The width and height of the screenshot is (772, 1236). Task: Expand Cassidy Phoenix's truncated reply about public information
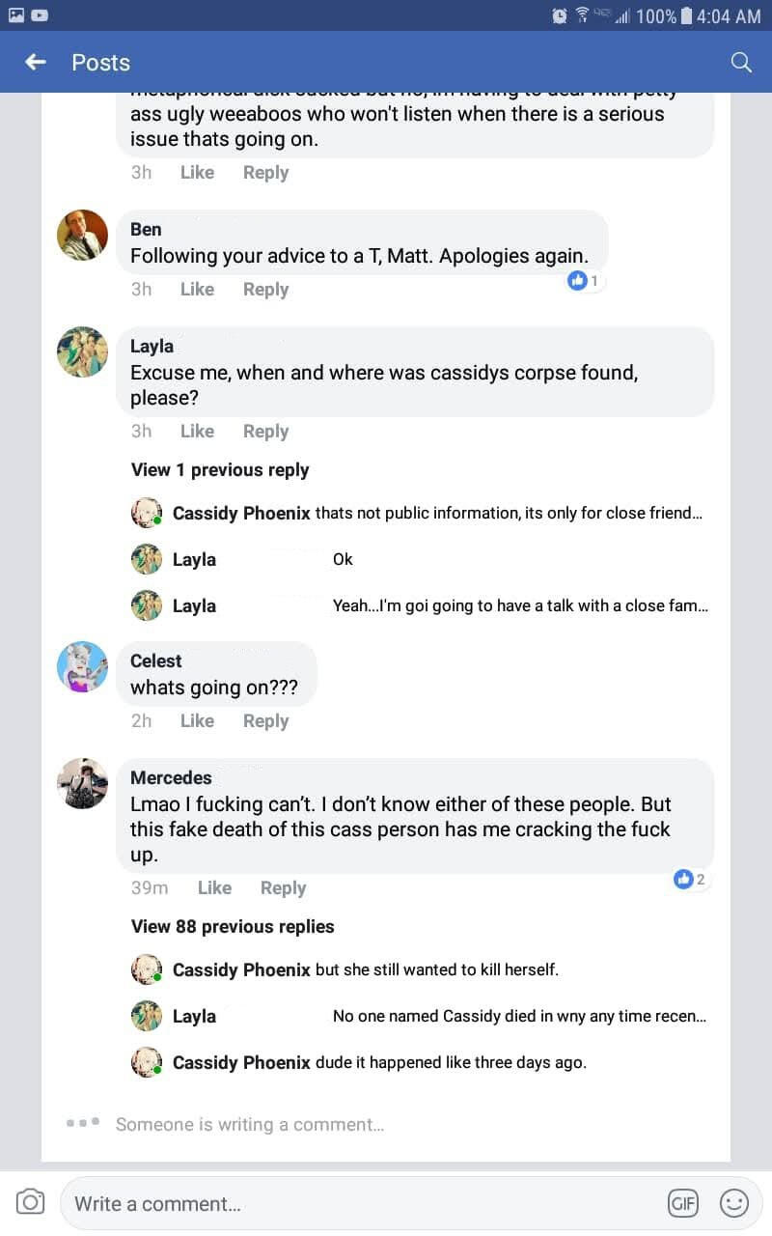click(509, 513)
